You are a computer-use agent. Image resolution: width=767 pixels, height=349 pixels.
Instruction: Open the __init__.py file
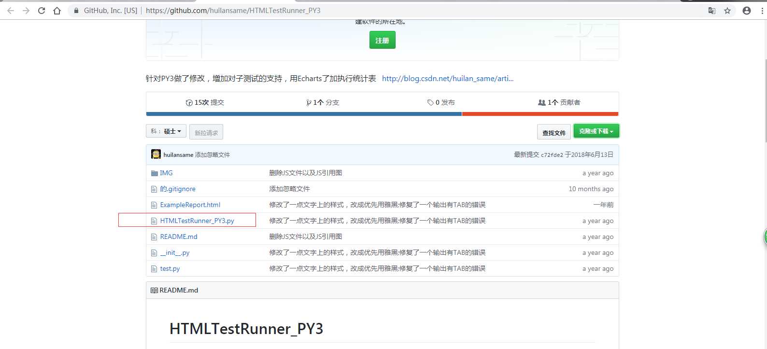tap(175, 252)
